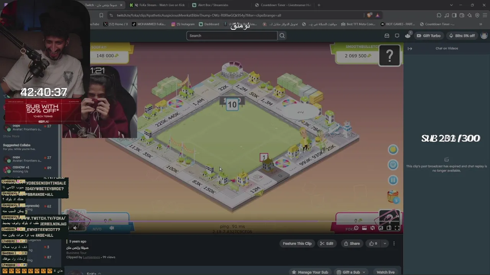
Task: Click the Twitch search magnifier button
Action: [282, 36]
